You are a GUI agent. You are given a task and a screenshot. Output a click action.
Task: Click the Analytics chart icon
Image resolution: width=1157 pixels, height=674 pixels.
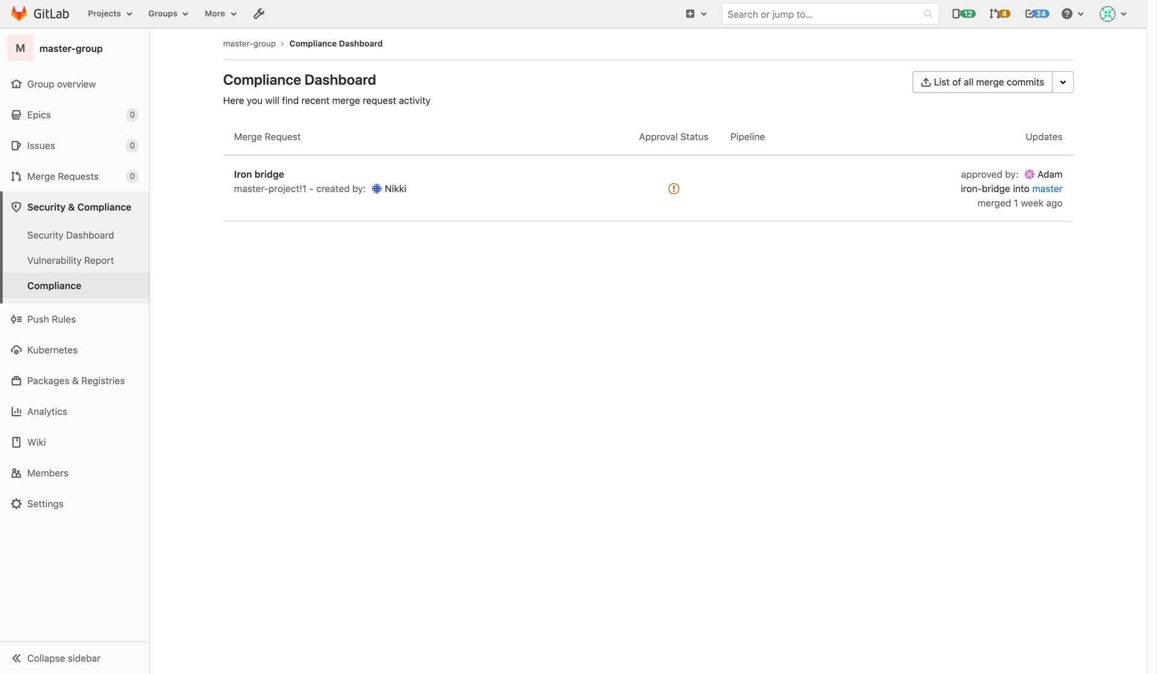(16, 411)
